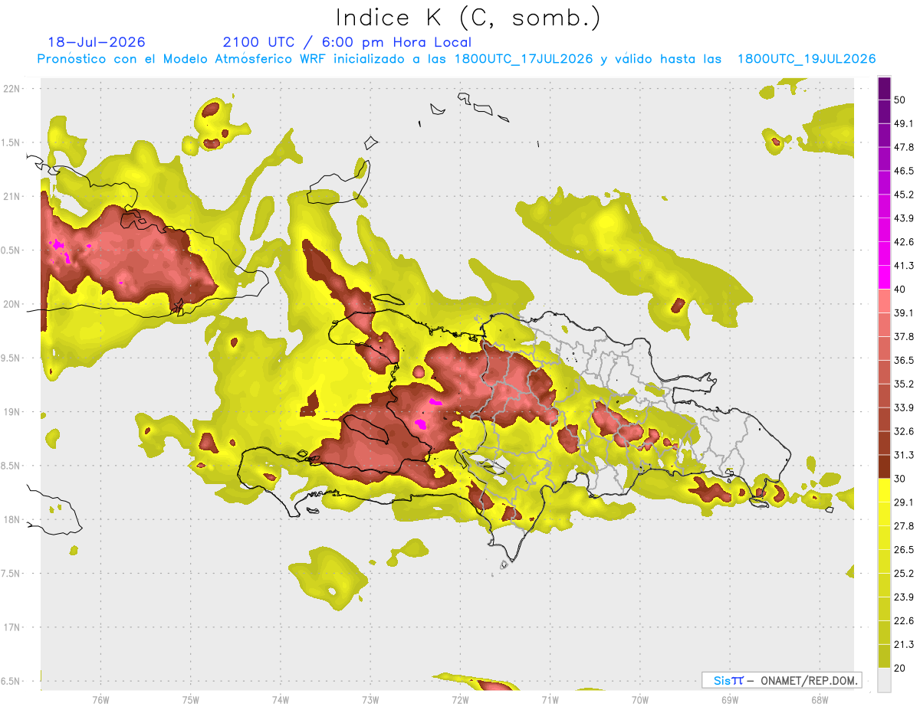Click the legend value "43.9"
The height and width of the screenshot is (710, 920).
pyautogui.click(x=903, y=218)
